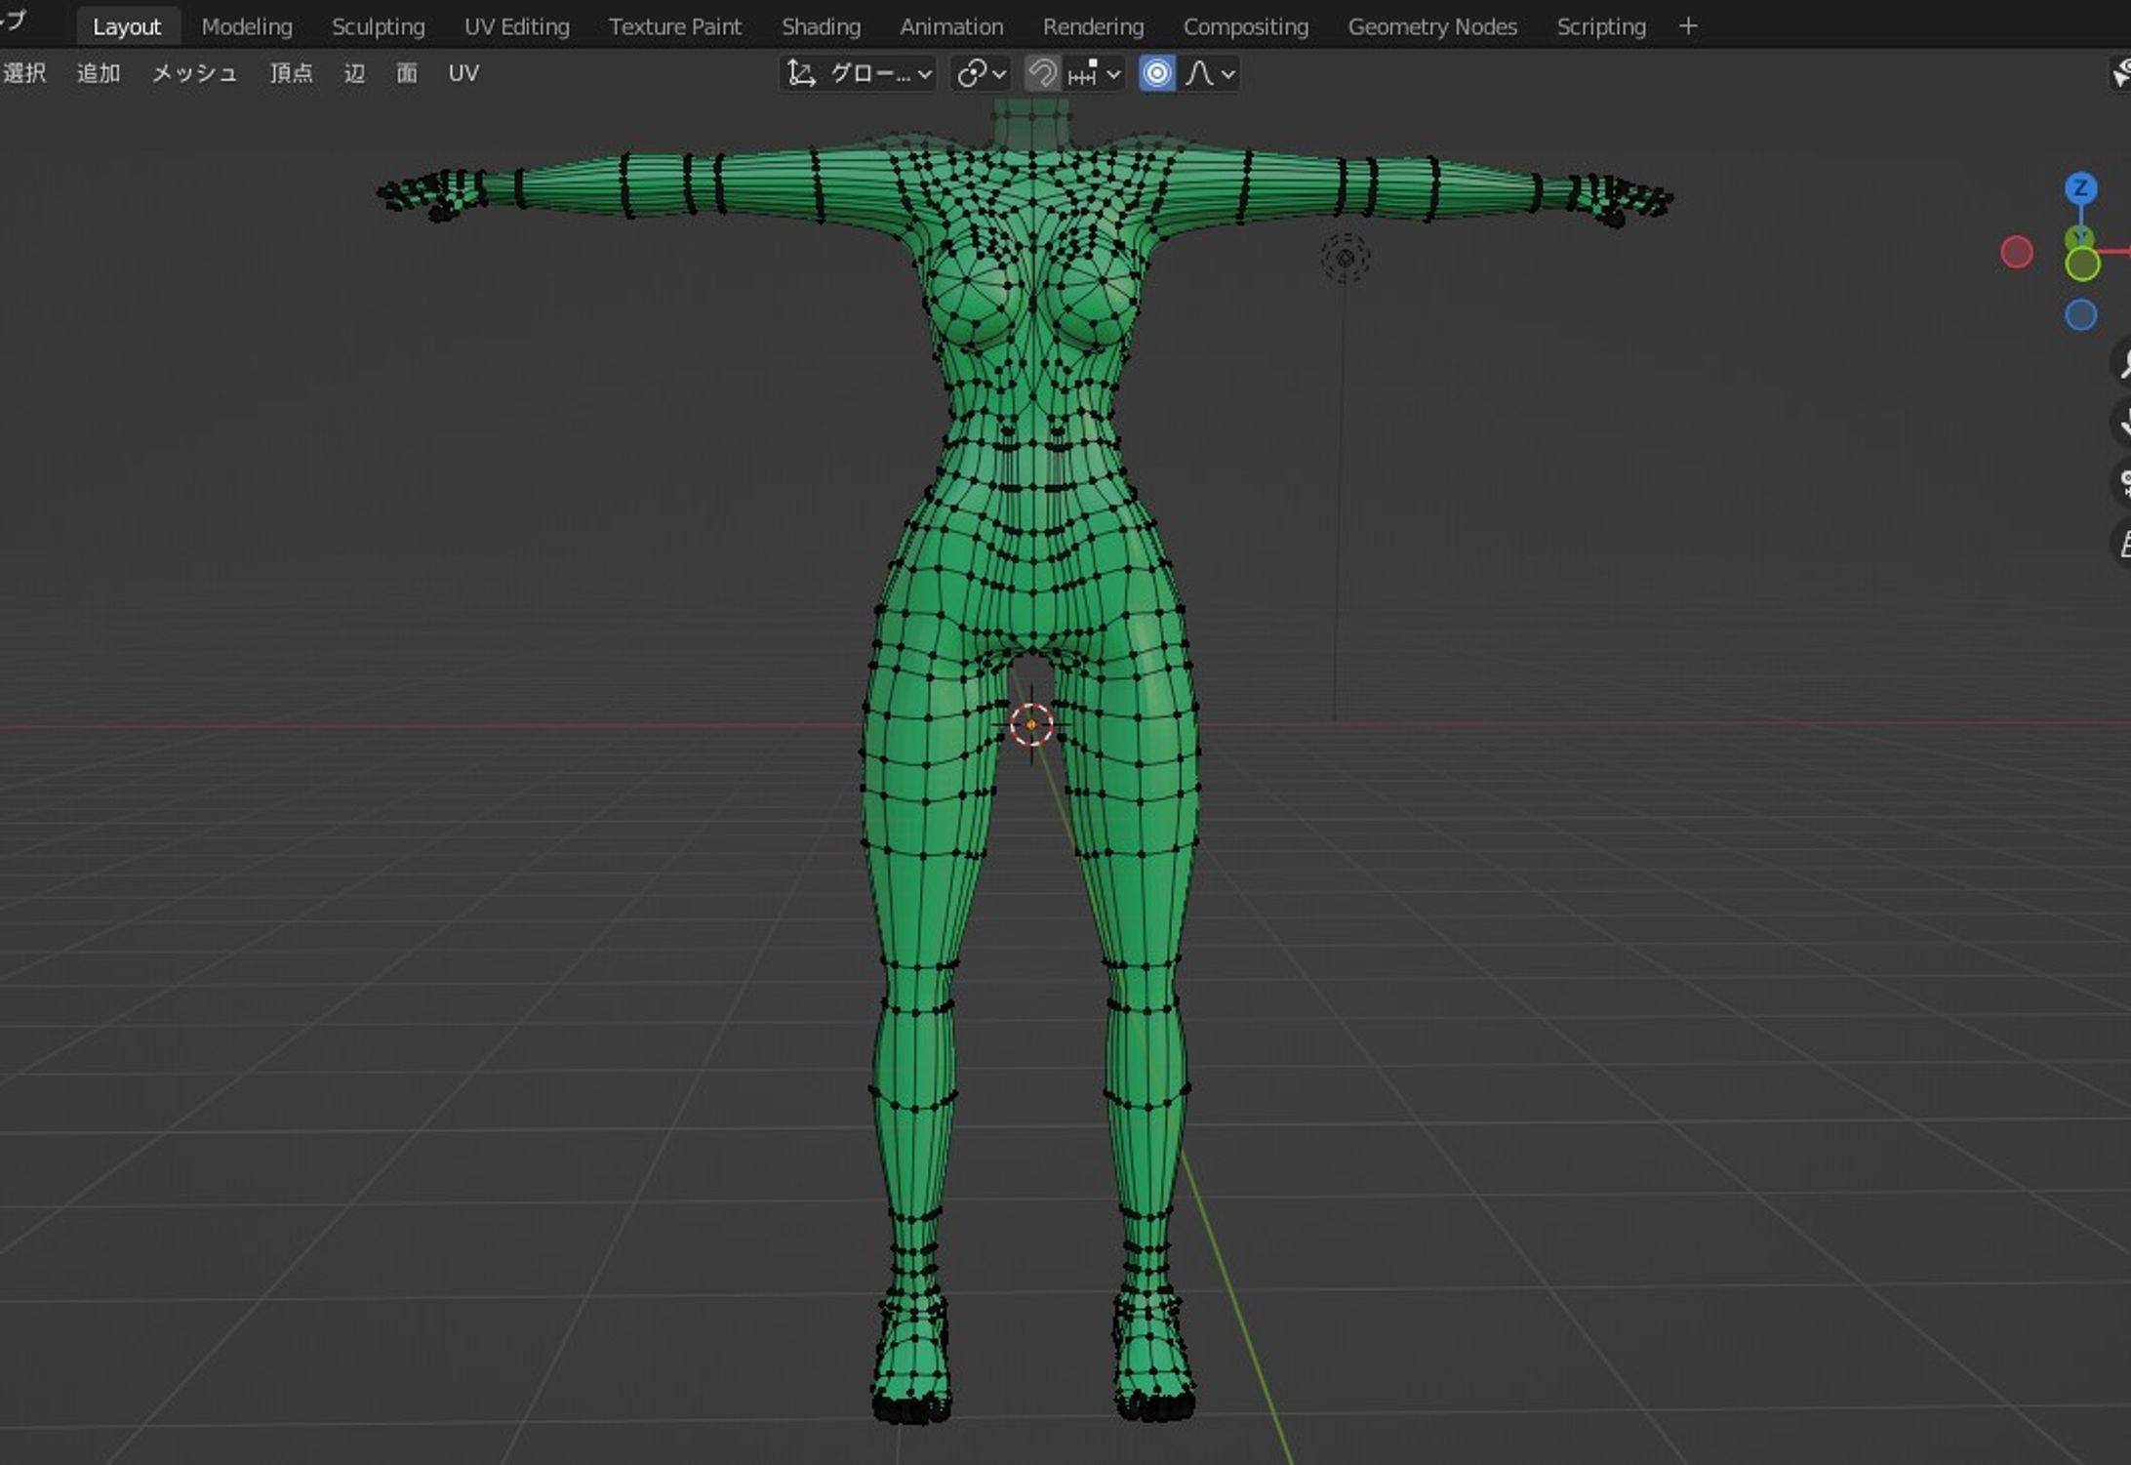This screenshot has height=1465, width=2131.
Task: Open the メッシュ menu
Action: point(194,74)
